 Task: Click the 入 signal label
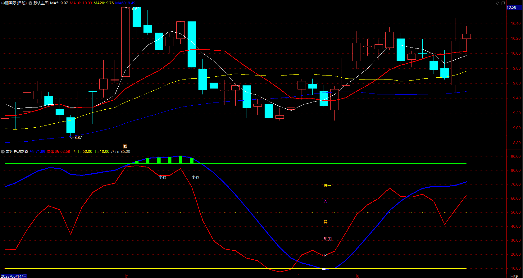point(325,201)
